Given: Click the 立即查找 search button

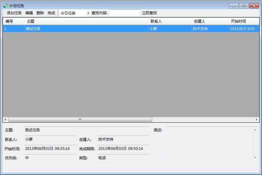Looking at the screenshot, I should point(149,13).
